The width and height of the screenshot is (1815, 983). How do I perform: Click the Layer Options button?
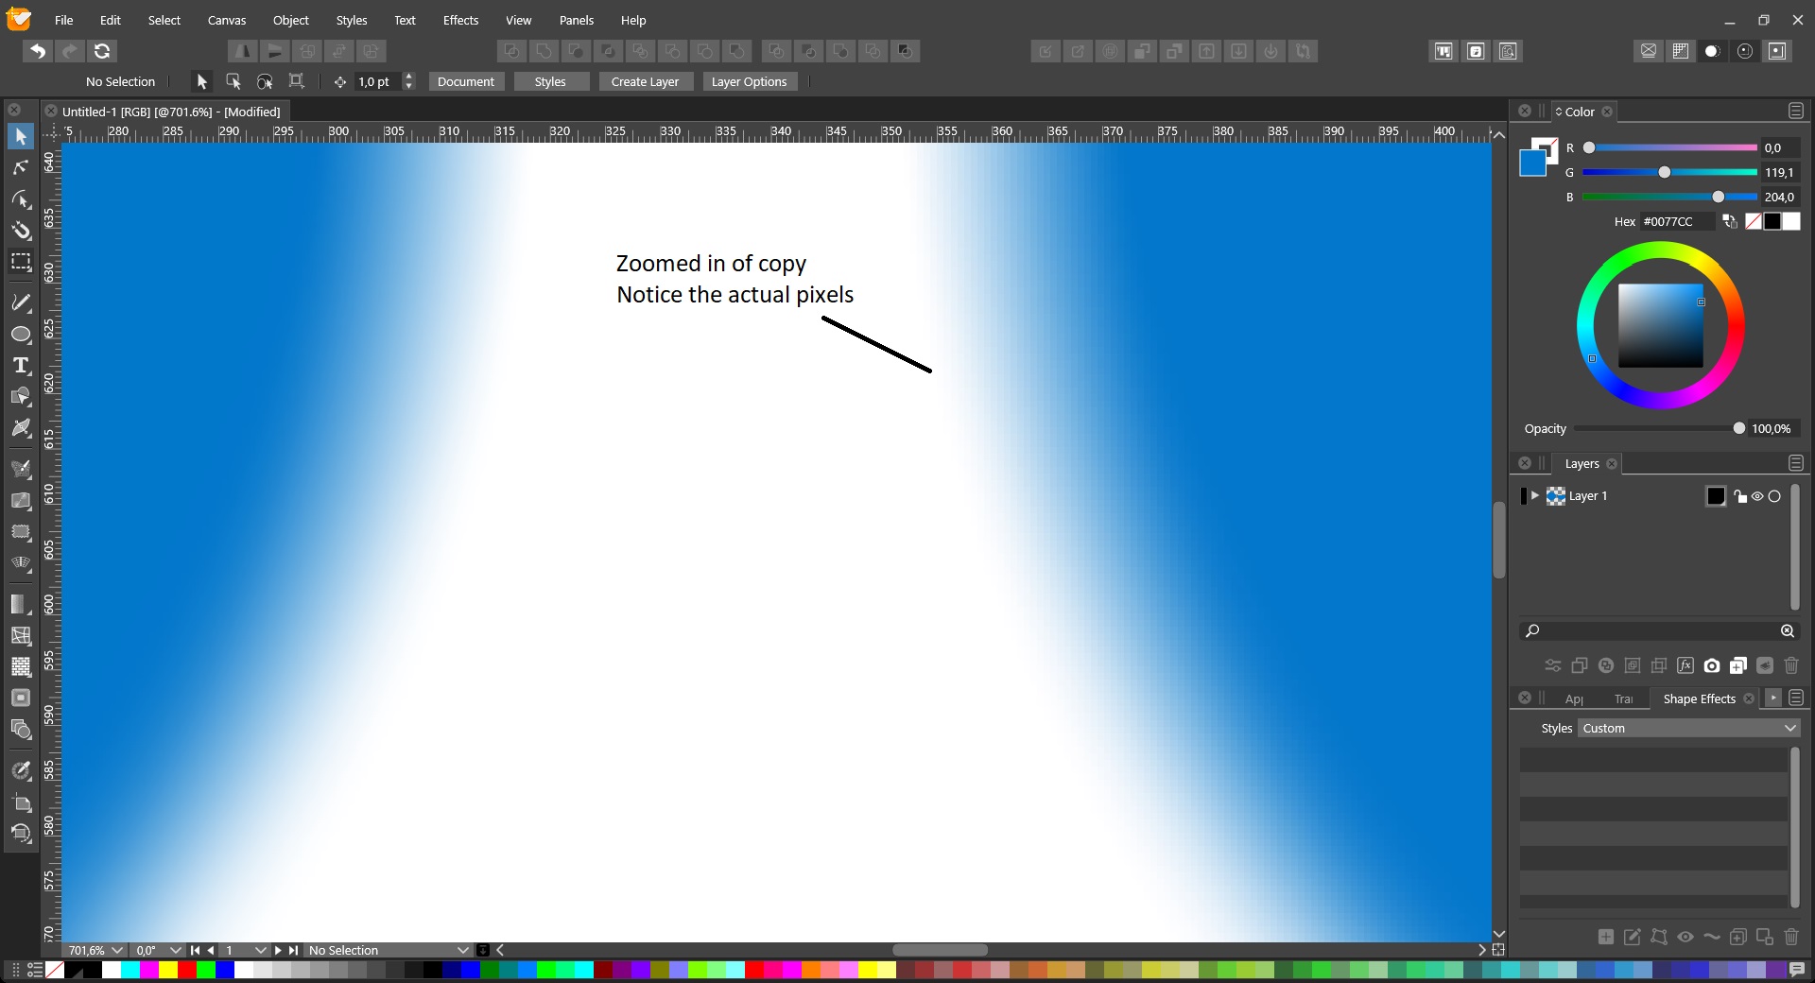tap(749, 81)
